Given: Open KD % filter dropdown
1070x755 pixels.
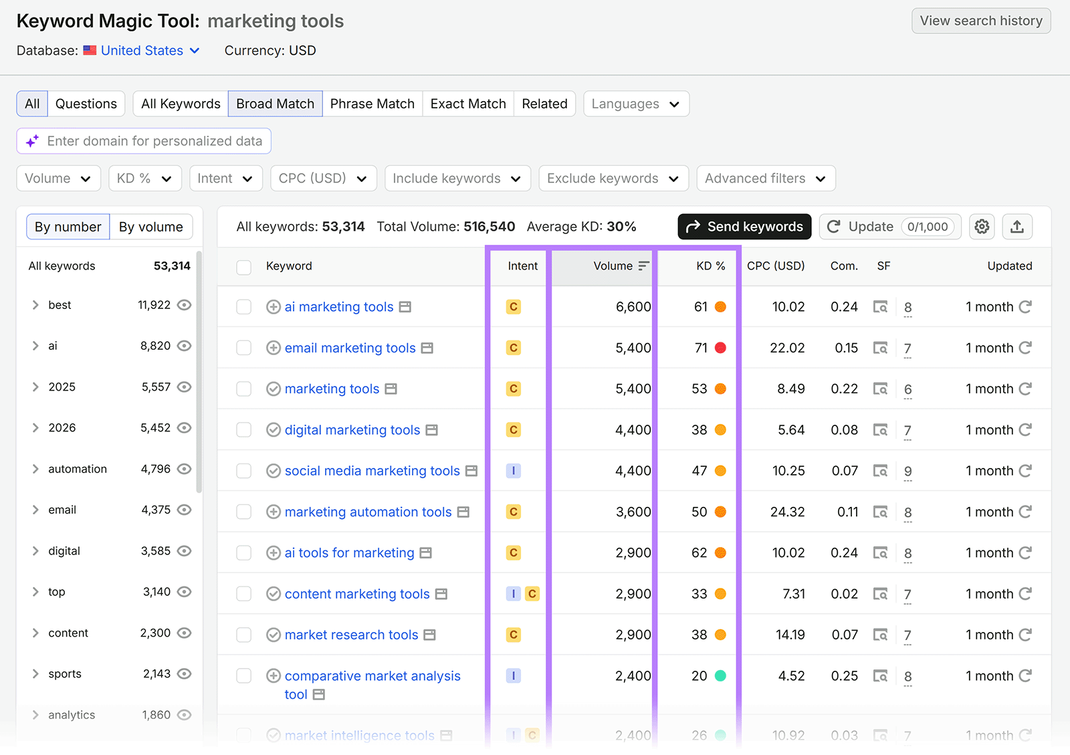Looking at the screenshot, I should click(x=145, y=179).
